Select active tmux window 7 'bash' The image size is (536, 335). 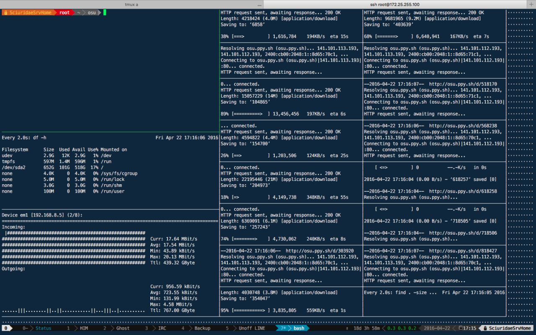point(293,328)
